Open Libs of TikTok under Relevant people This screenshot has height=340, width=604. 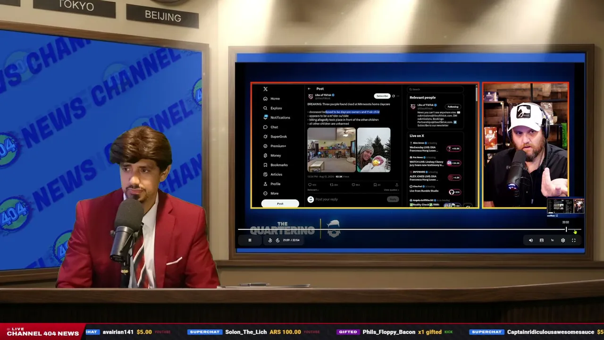[426, 105]
